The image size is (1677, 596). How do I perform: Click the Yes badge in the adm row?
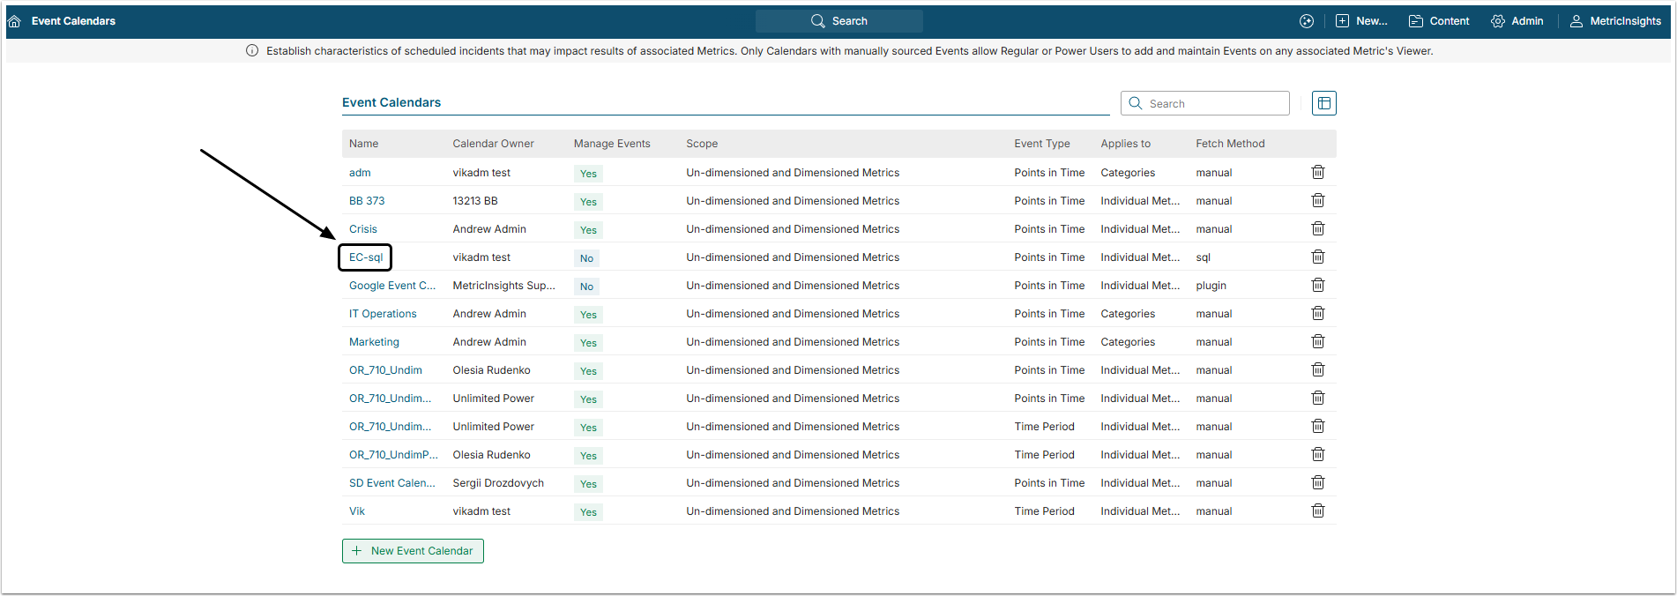coord(588,174)
